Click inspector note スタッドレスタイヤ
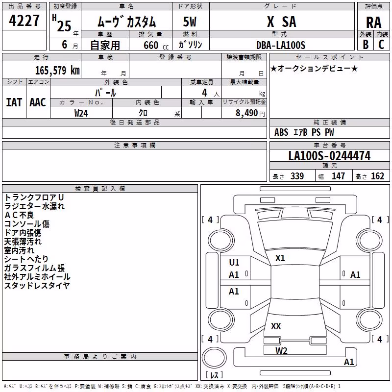This screenshot has width=392, height=392. point(37,286)
